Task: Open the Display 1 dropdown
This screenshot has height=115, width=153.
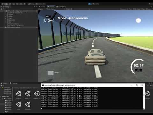Action: pyautogui.click(x=42, y=9)
